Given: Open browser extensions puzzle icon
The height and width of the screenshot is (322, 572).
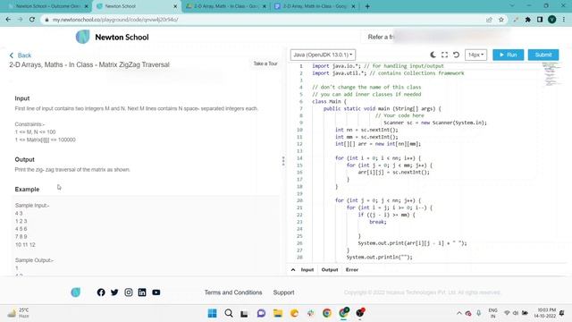Looking at the screenshot, I should (x=528, y=20).
